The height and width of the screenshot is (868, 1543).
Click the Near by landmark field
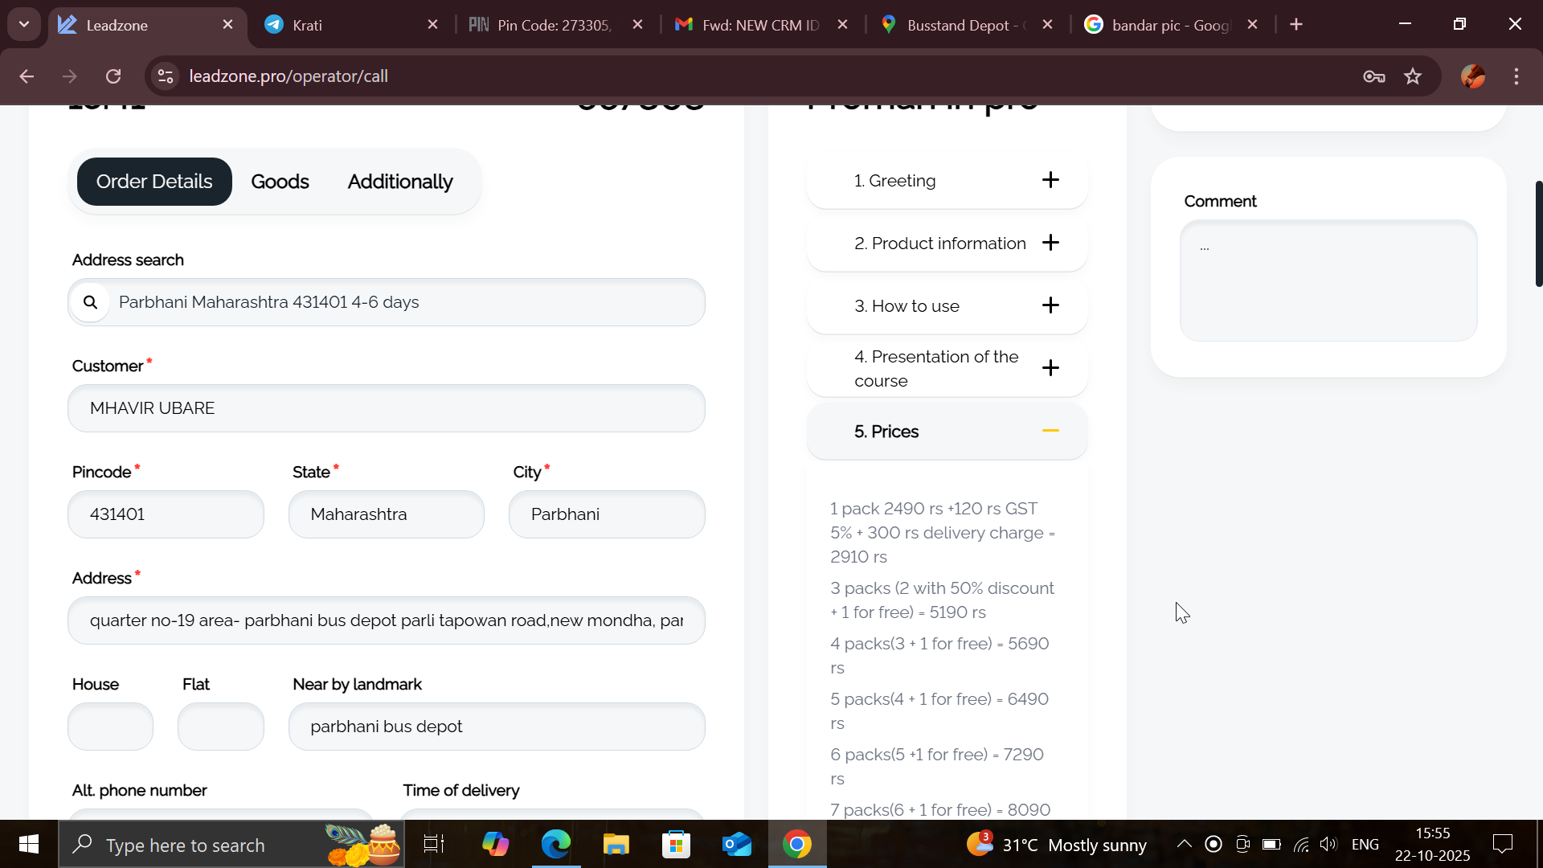(x=497, y=727)
